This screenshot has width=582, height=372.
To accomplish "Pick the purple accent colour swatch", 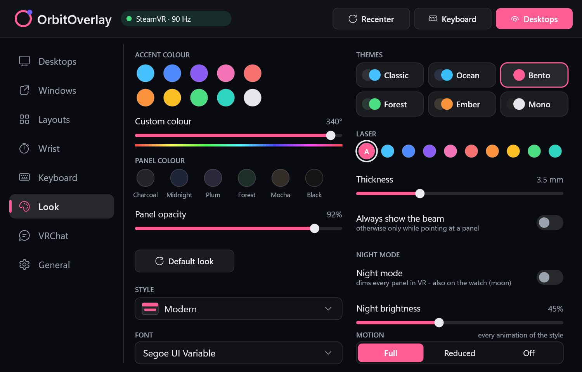I will tap(199, 73).
